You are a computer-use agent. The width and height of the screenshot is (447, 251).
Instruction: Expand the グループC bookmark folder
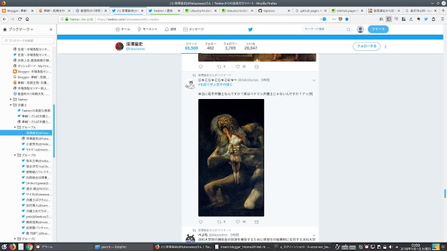pos(15,238)
